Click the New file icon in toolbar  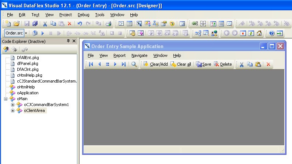pyautogui.click(x=8, y=23)
